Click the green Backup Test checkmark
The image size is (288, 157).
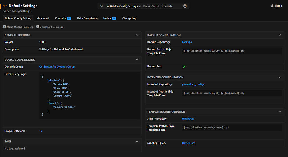184,67
